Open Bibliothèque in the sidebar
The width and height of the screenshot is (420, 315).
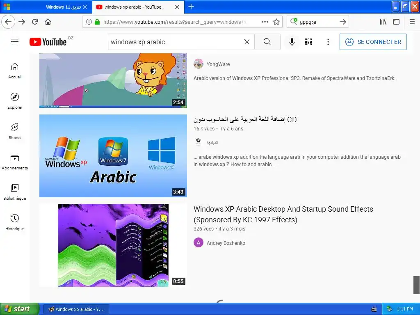point(15,192)
